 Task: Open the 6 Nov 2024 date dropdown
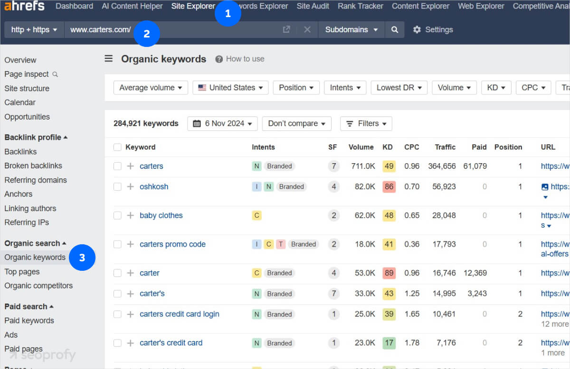pos(222,123)
